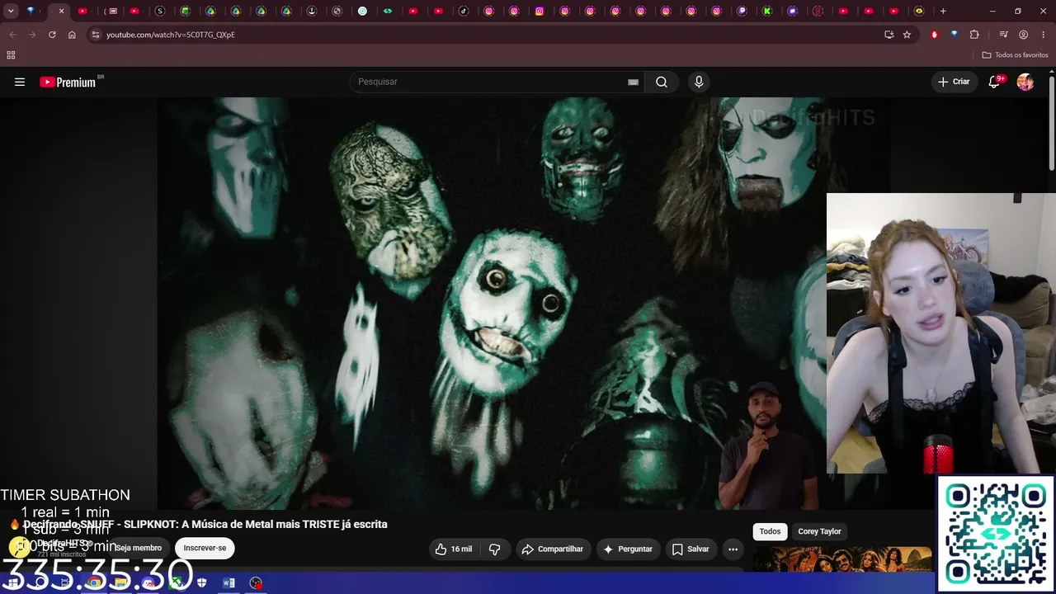Switch to the first browser tab
This screenshot has height=594, width=1056.
pyautogui.click(x=31, y=12)
